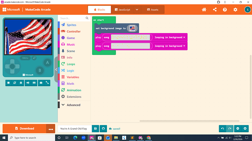The height and width of the screenshot is (141, 252).
Task: Click the simulator D-pad
Action: (x=12, y=67)
